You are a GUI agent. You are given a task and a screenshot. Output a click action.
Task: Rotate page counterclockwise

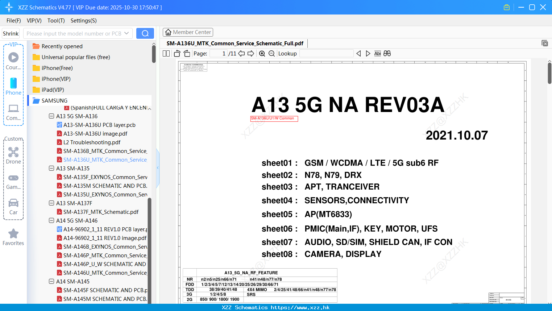pos(177,54)
